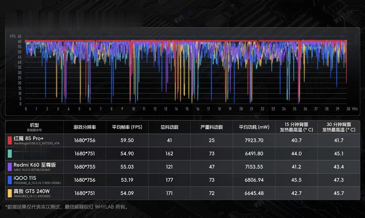Click the 121 total jitter count
This screenshot has height=218, width=365.
169,167
